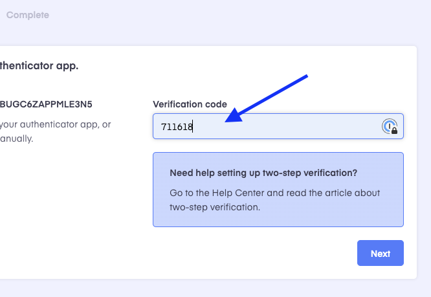431x297 pixels.
Task: Click the blue arrow annotation's arrowhead
Action: click(x=234, y=115)
